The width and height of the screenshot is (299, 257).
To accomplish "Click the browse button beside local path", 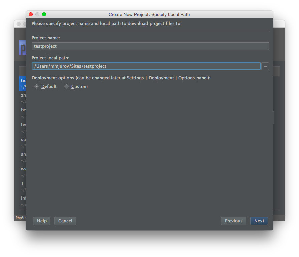I will [265, 66].
